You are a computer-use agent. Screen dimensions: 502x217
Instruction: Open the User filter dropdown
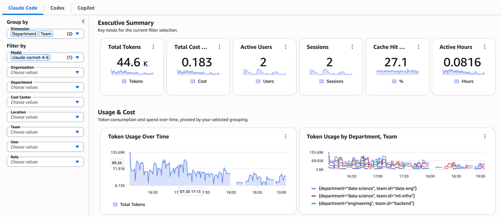pyautogui.click(x=45, y=147)
